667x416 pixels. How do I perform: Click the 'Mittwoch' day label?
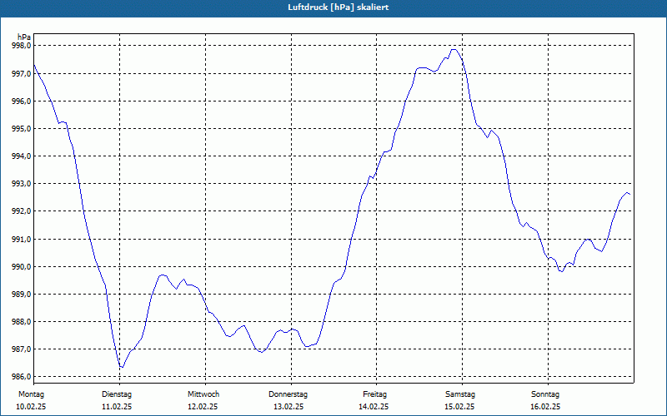tap(203, 394)
